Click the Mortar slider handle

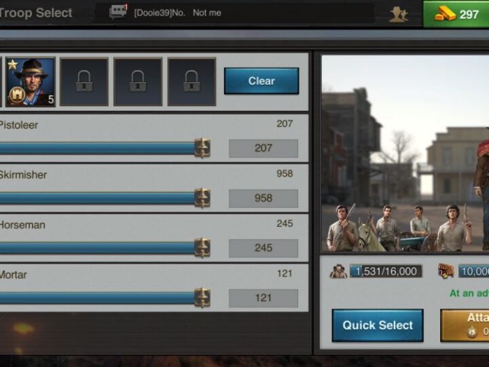tap(202, 298)
